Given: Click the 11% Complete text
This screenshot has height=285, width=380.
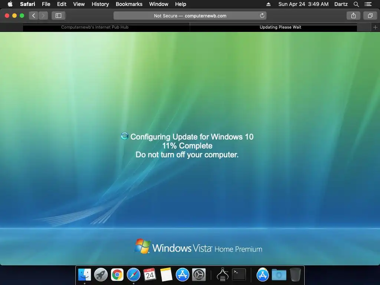Looking at the screenshot, I should point(187,145).
